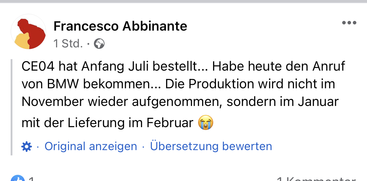367x181 pixels.
Task: Show original via "Original anzeigen"
Action: pyautogui.click(x=91, y=146)
